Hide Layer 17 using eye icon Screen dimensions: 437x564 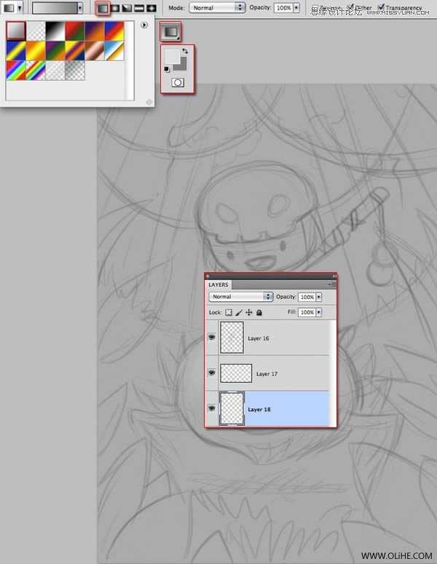click(212, 373)
